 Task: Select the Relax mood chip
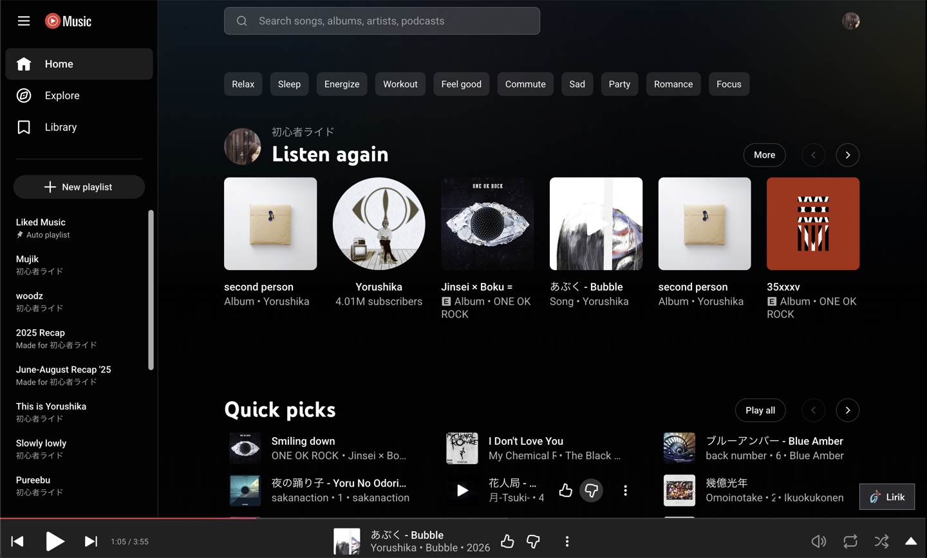click(x=243, y=84)
